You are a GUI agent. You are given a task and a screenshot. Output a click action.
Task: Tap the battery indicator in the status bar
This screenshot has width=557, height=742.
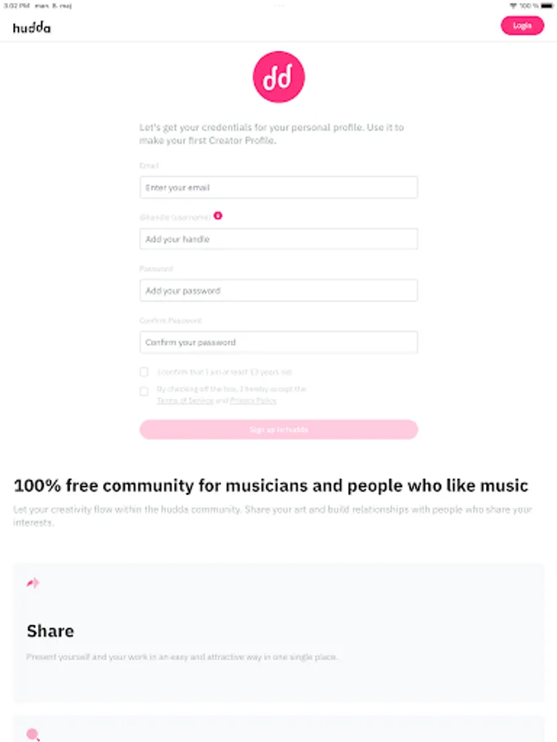tap(546, 5)
